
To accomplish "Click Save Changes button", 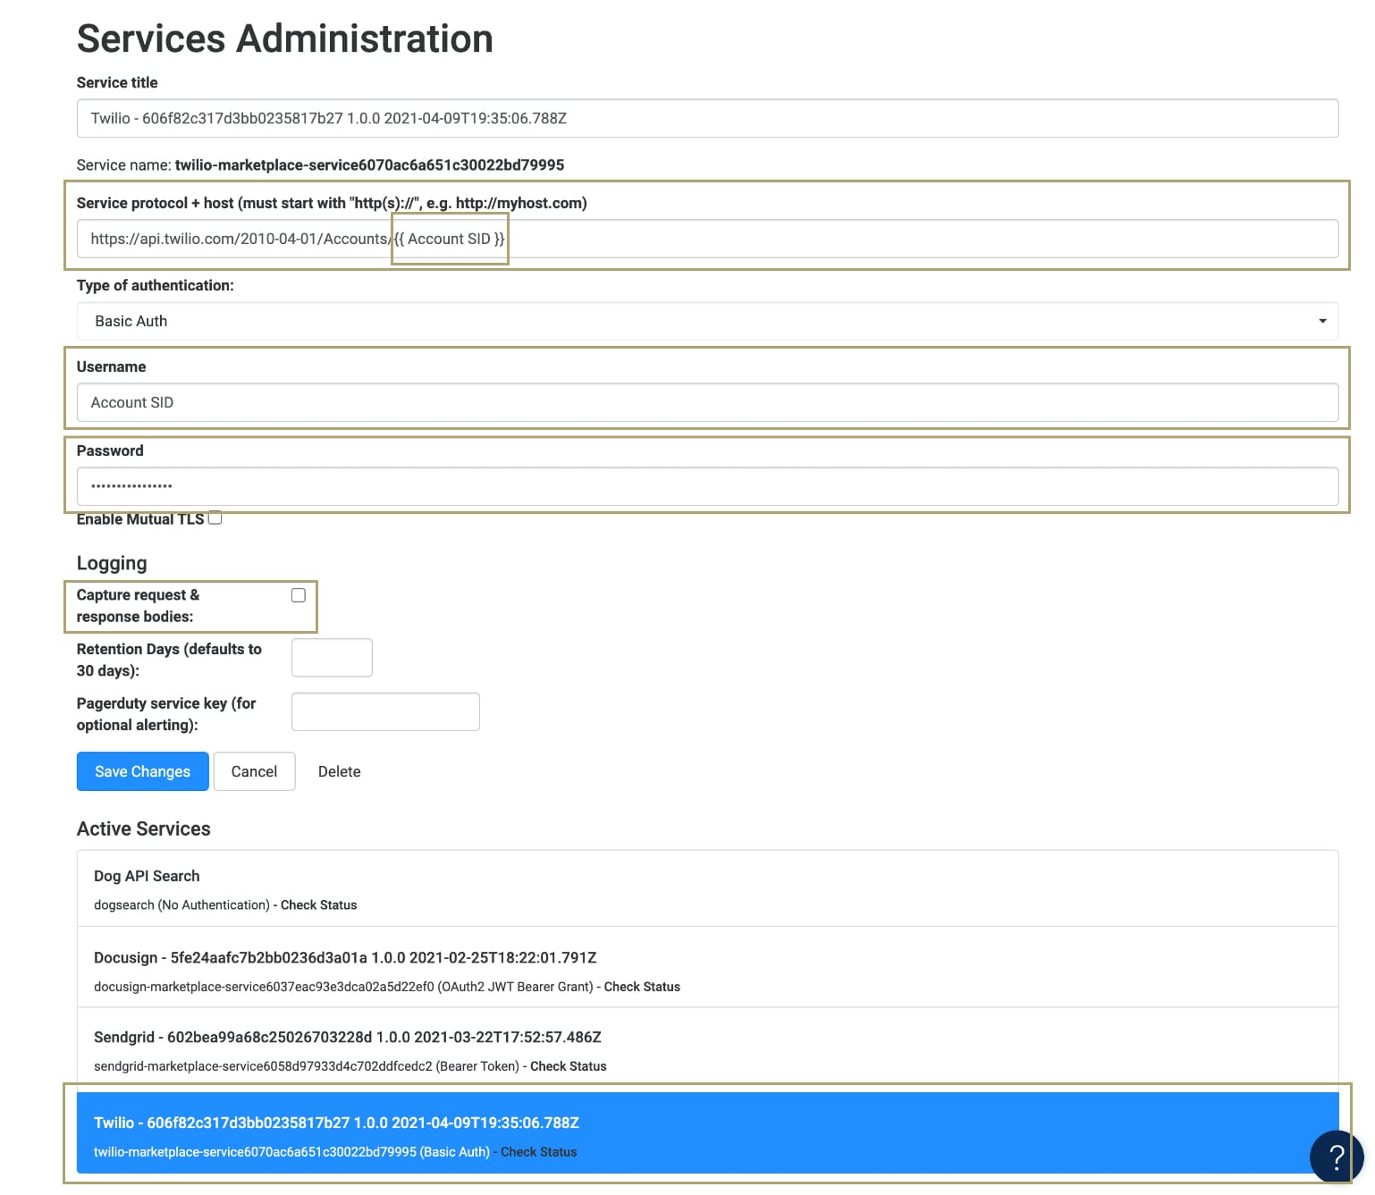I will tap(143, 771).
